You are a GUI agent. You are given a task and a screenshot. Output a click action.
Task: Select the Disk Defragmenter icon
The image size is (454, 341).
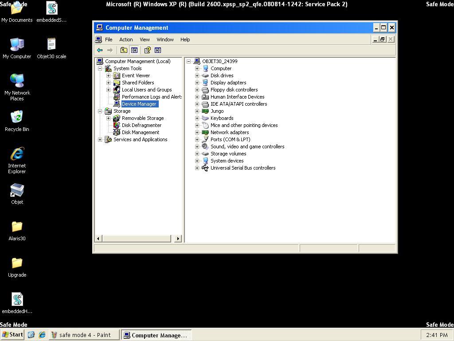point(117,125)
